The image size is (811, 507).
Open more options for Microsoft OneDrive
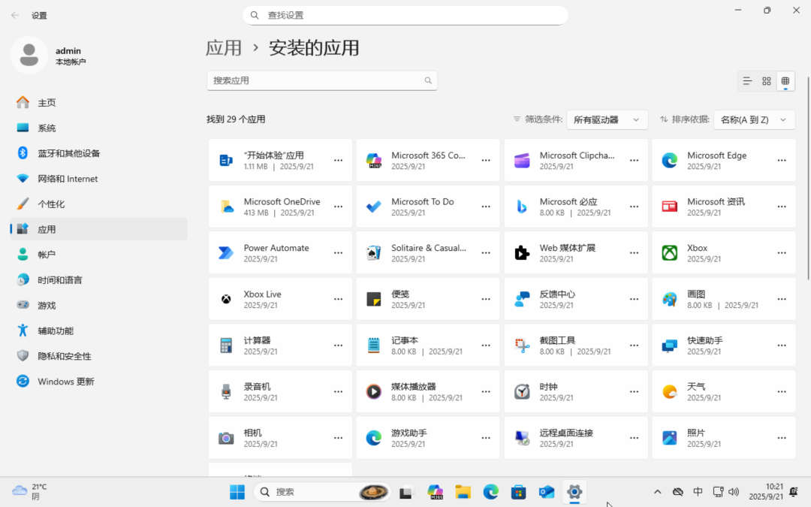point(338,207)
